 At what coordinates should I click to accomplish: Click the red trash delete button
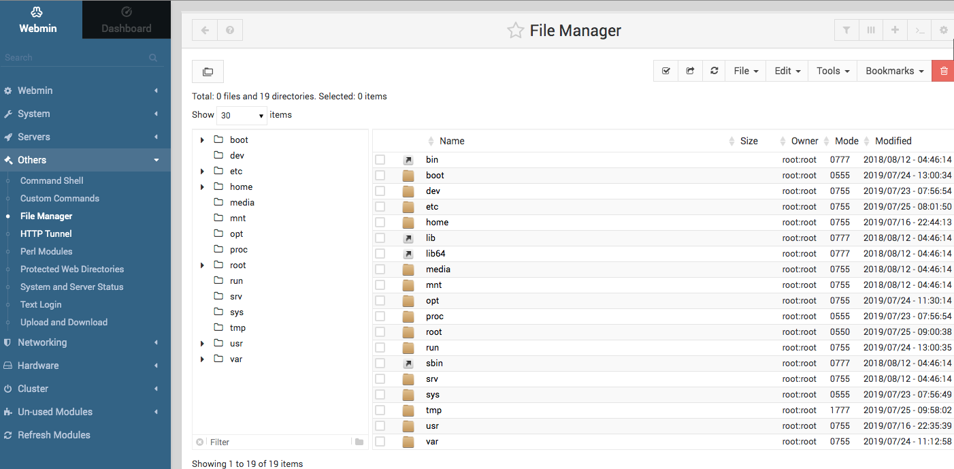click(943, 71)
